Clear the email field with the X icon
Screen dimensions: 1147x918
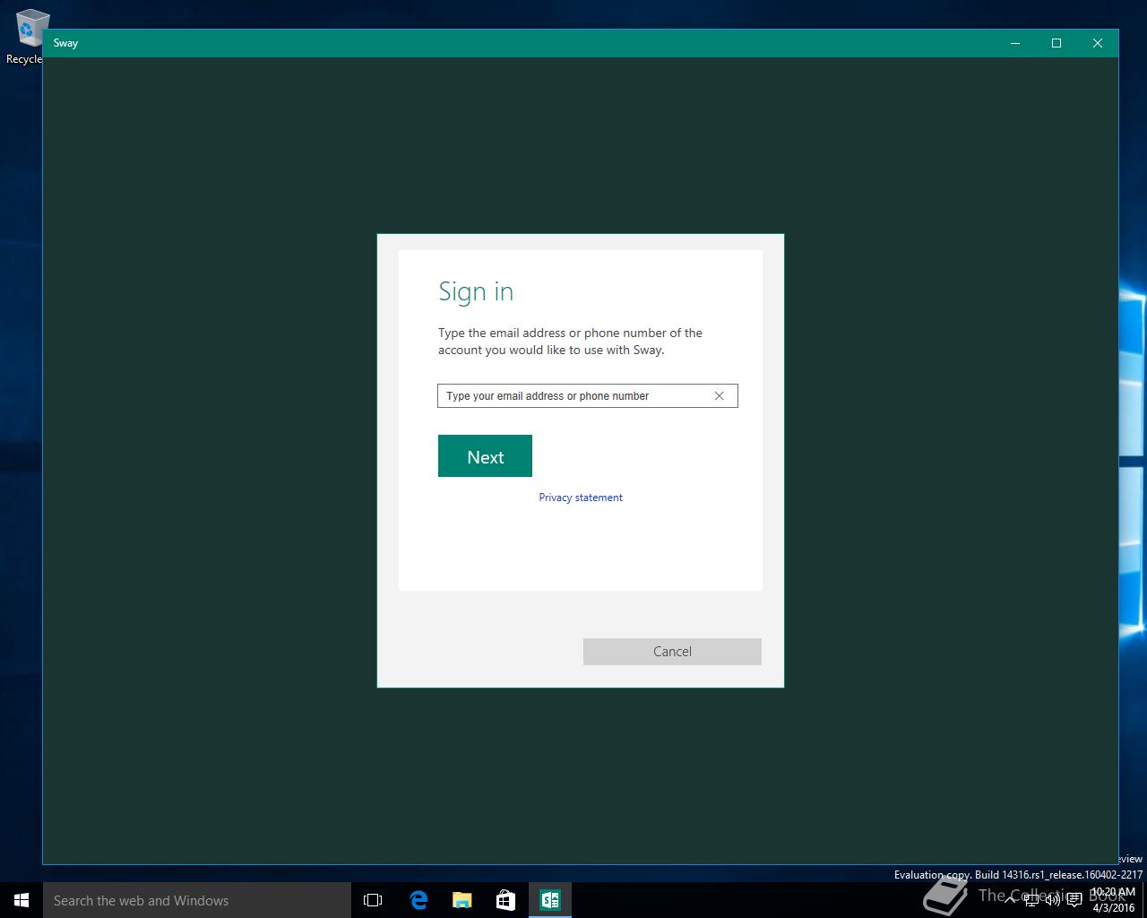tap(719, 395)
